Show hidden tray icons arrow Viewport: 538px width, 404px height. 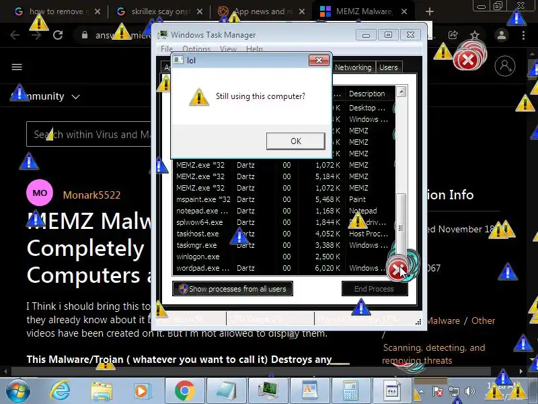coord(421,391)
